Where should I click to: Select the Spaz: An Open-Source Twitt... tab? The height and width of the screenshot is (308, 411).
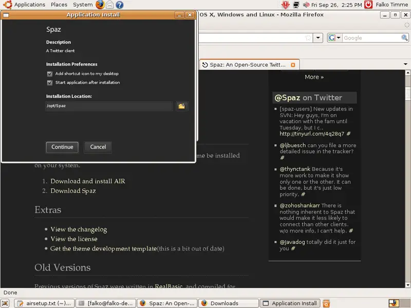click(250, 65)
